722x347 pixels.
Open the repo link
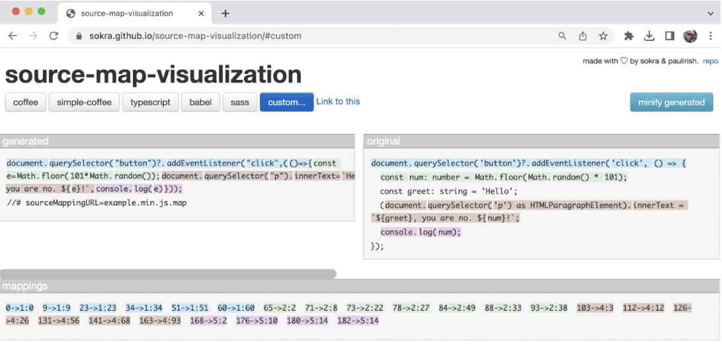pos(710,61)
